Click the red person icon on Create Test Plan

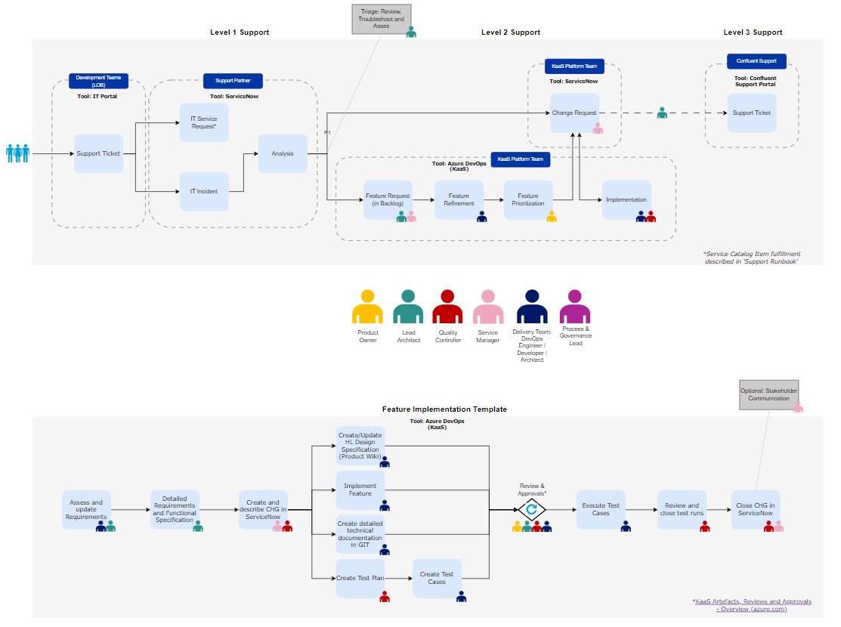click(x=385, y=597)
